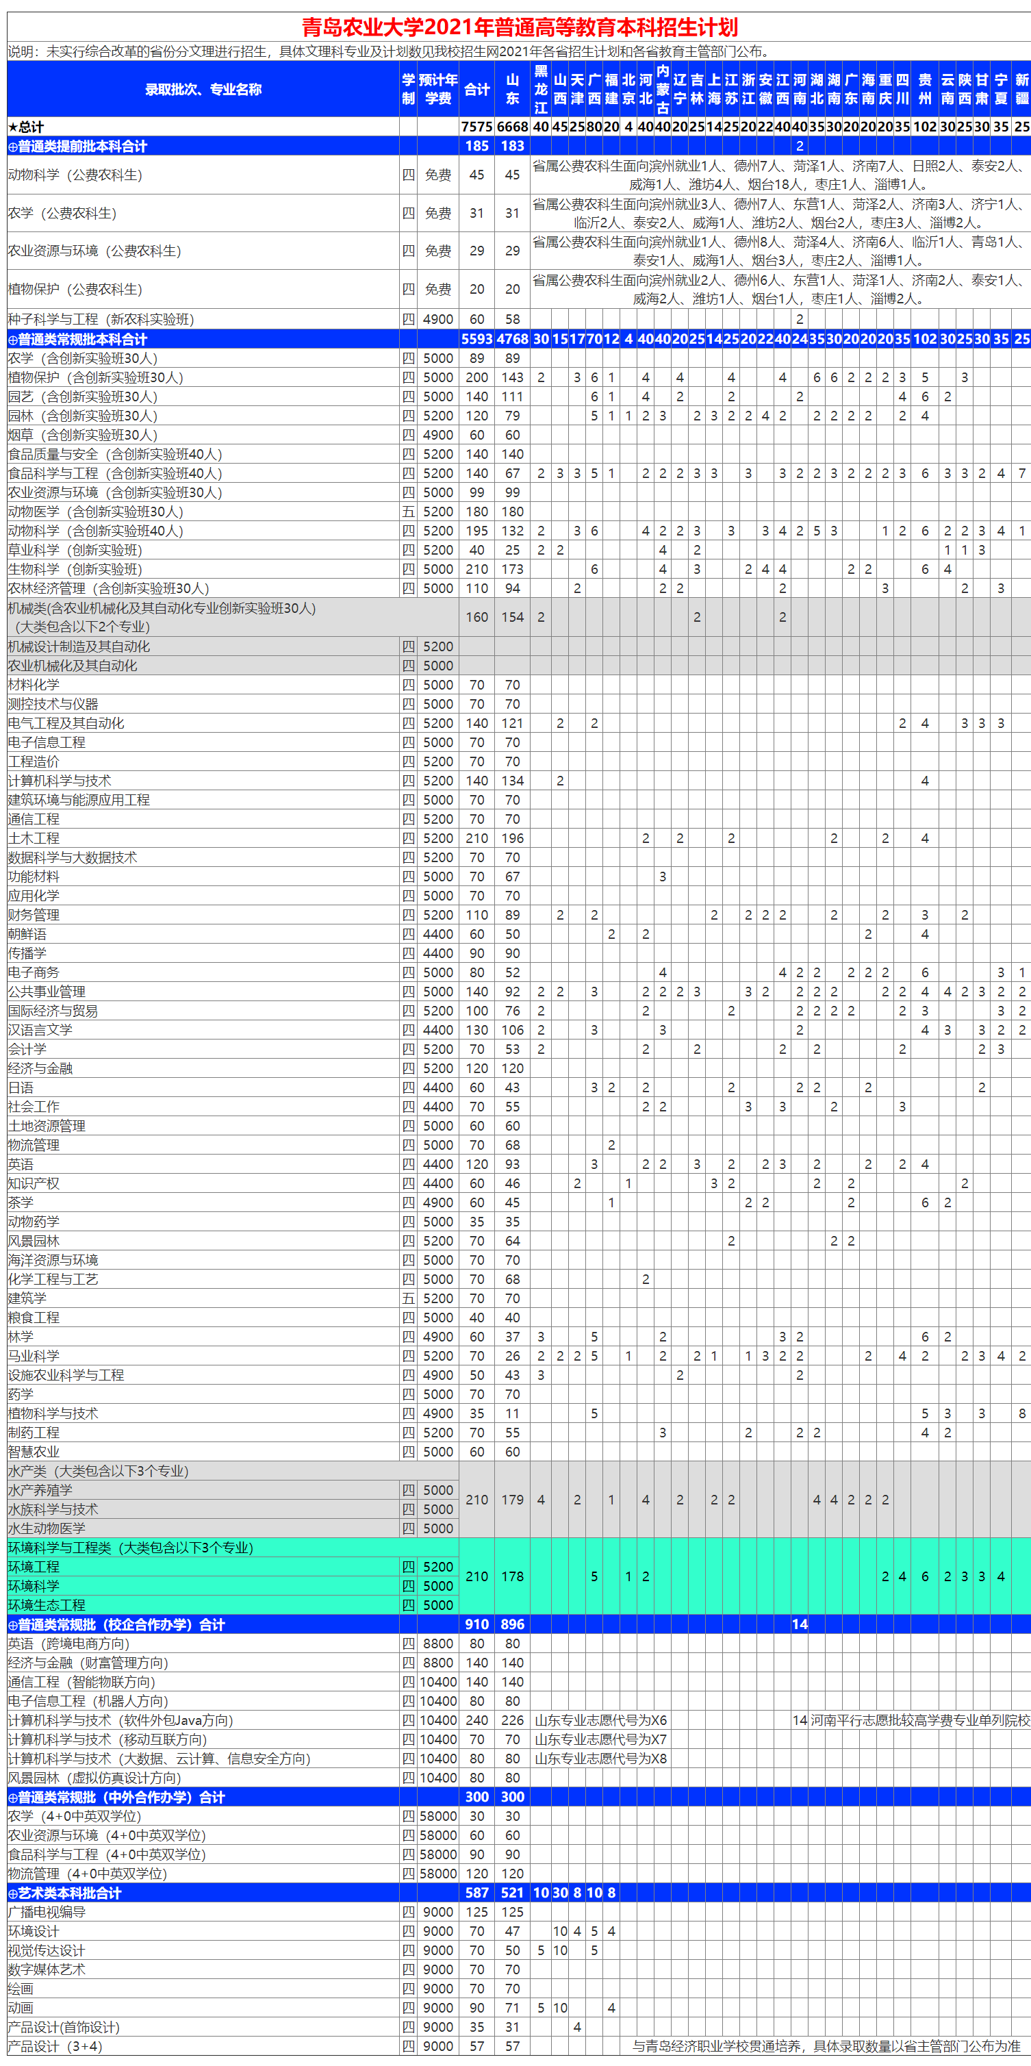1031x2066 pixels.
Task: Select 食品质量与安全（含创新实验班40人）
Action: pos(519,454)
